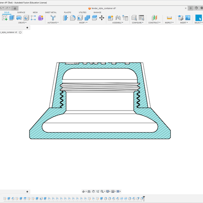Expand the INSERT dropdown
Image resolution: width=203 pixels, height=203 pixels.
184,23
